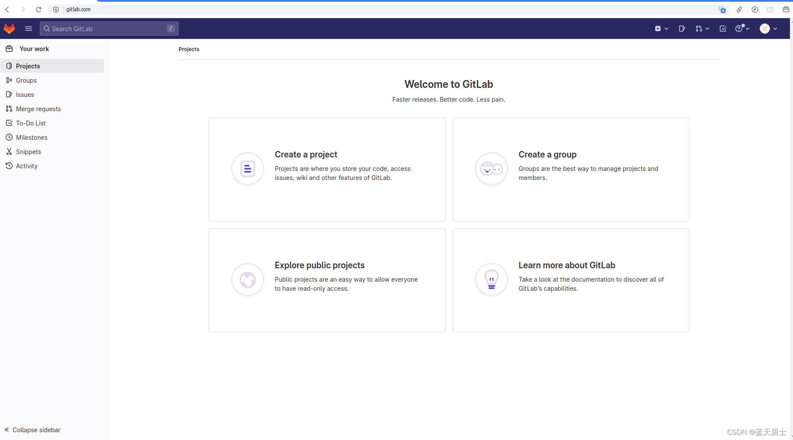Click the globe explore icon
This screenshot has height=440, width=793.
click(248, 279)
